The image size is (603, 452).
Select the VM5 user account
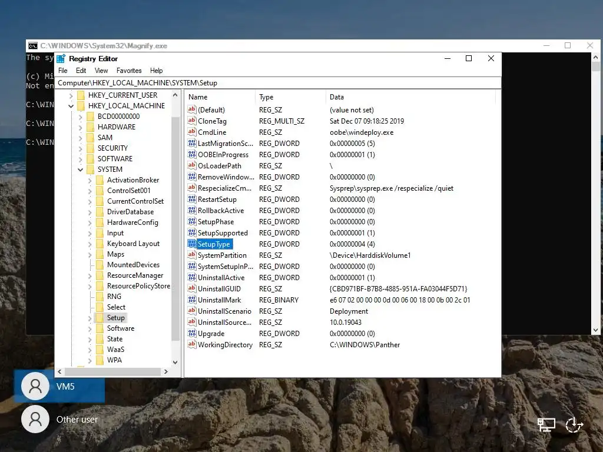[x=59, y=386]
